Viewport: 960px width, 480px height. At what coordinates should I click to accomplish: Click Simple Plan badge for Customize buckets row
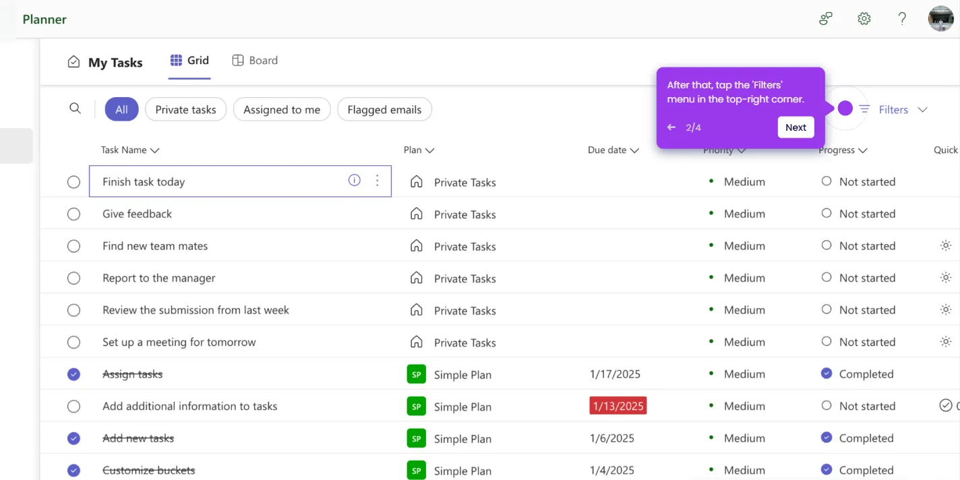pos(417,470)
